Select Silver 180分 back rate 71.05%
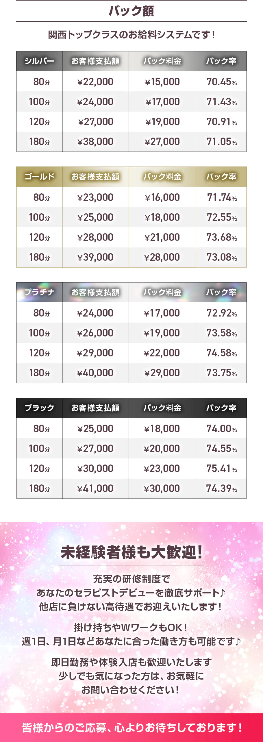The height and width of the screenshot is (742, 263). (x=222, y=142)
